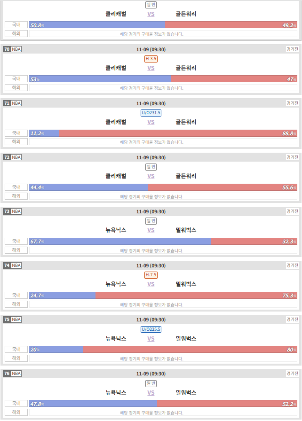Screen dimensions: 302x421
Task: Click the 일반 badge in match 76
Action: pos(151,383)
